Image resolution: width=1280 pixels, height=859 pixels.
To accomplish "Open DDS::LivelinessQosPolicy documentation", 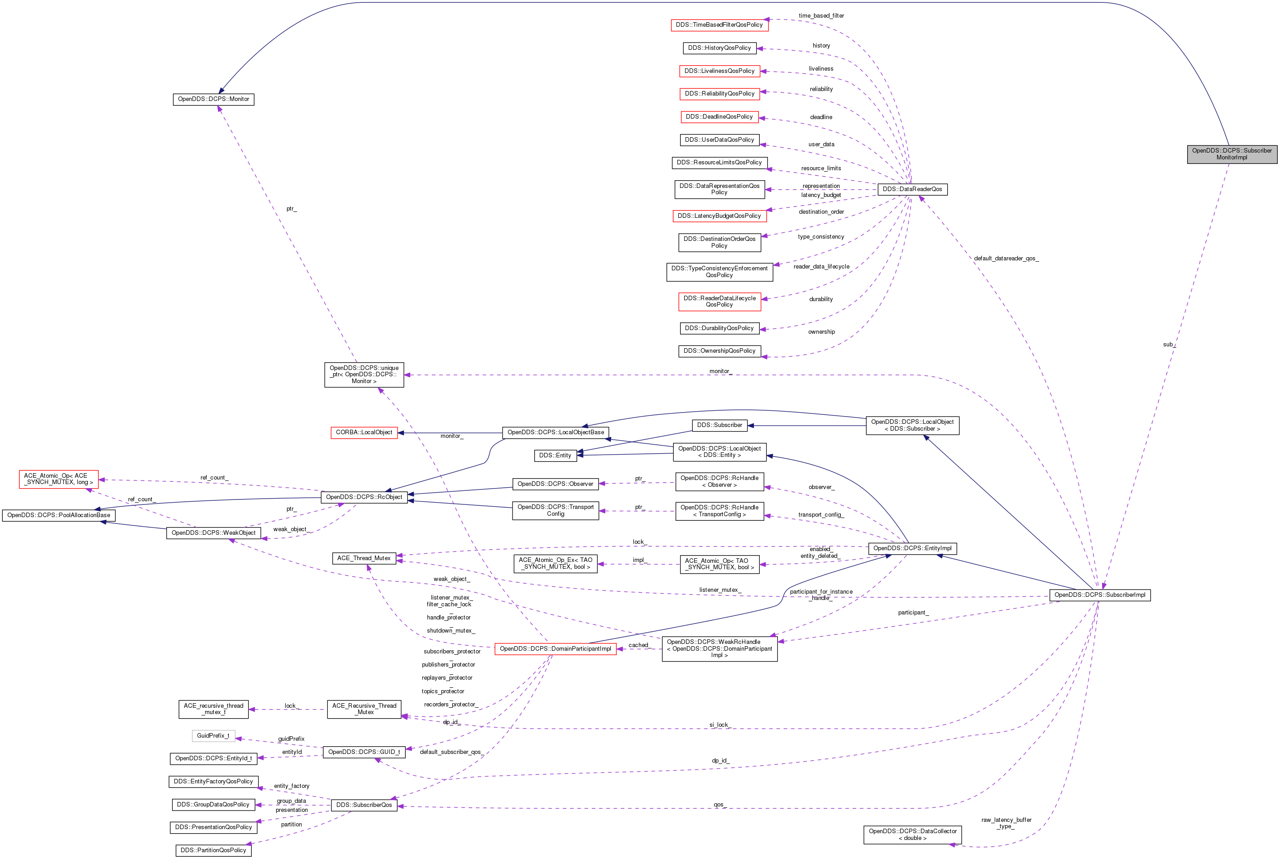I will 719,70.
